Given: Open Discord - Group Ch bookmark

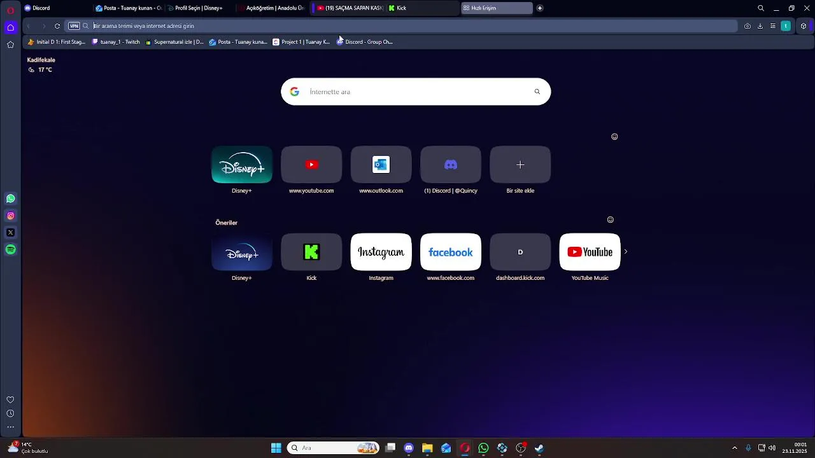Looking at the screenshot, I should pos(365,42).
